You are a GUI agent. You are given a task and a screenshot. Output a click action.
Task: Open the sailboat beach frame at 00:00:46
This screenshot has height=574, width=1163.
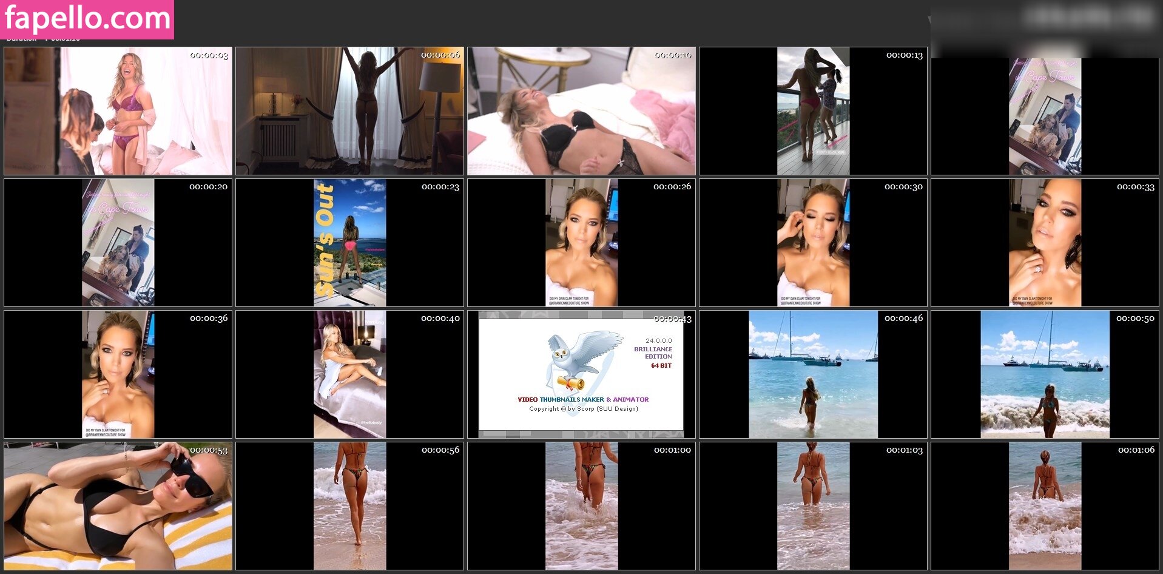click(x=813, y=374)
